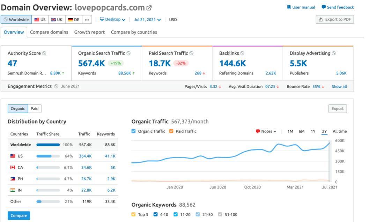Uncheck the Organic Traffic checkbox
Screen dimensions: 377x222
[134, 131]
